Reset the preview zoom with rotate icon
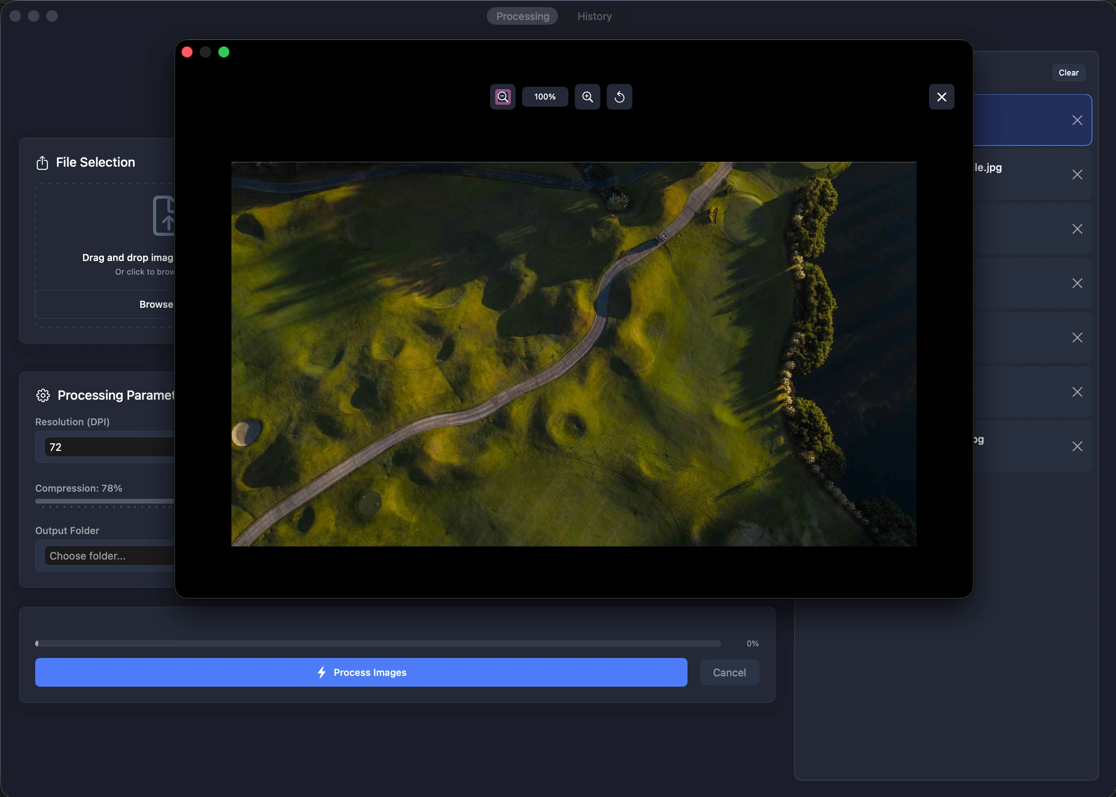The height and width of the screenshot is (797, 1116). click(619, 97)
